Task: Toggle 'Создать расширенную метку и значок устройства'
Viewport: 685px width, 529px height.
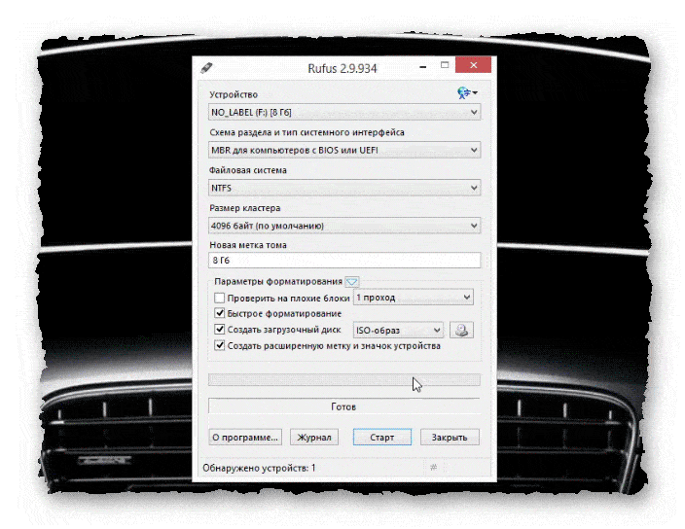Action: [x=219, y=345]
